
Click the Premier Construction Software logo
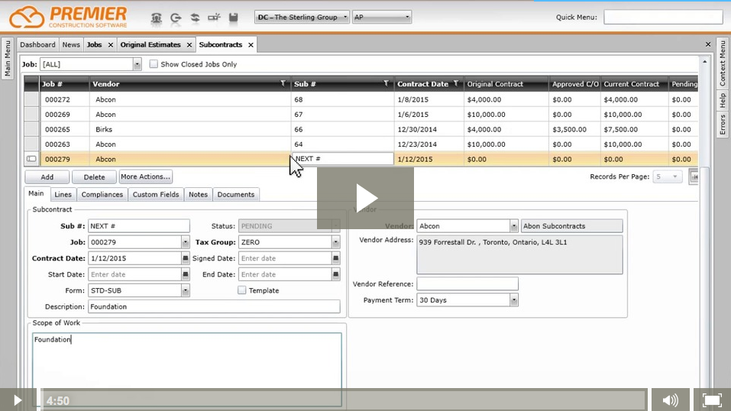click(69, 18)
